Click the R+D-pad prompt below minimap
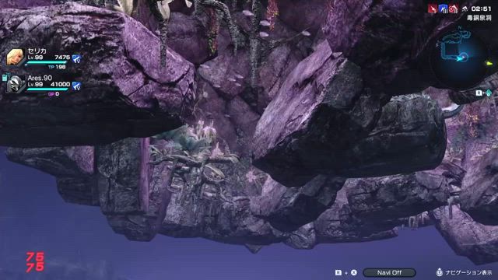The image size is (498, 280). [x=484, y=93]
